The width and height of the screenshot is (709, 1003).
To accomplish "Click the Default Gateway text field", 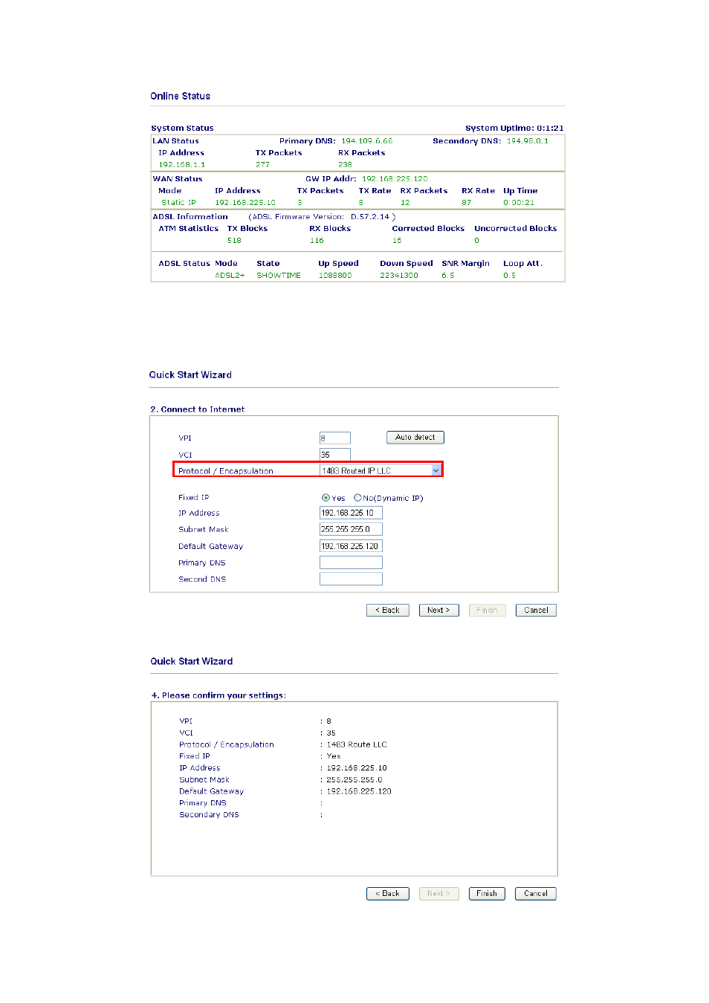I will click(x=351, y=546).
